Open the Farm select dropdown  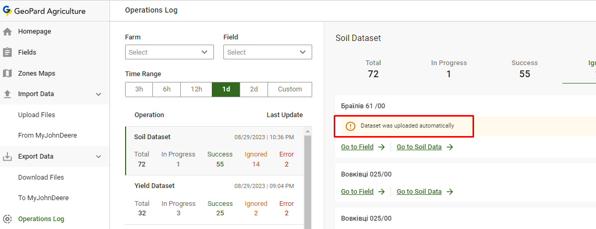(169, 52)
